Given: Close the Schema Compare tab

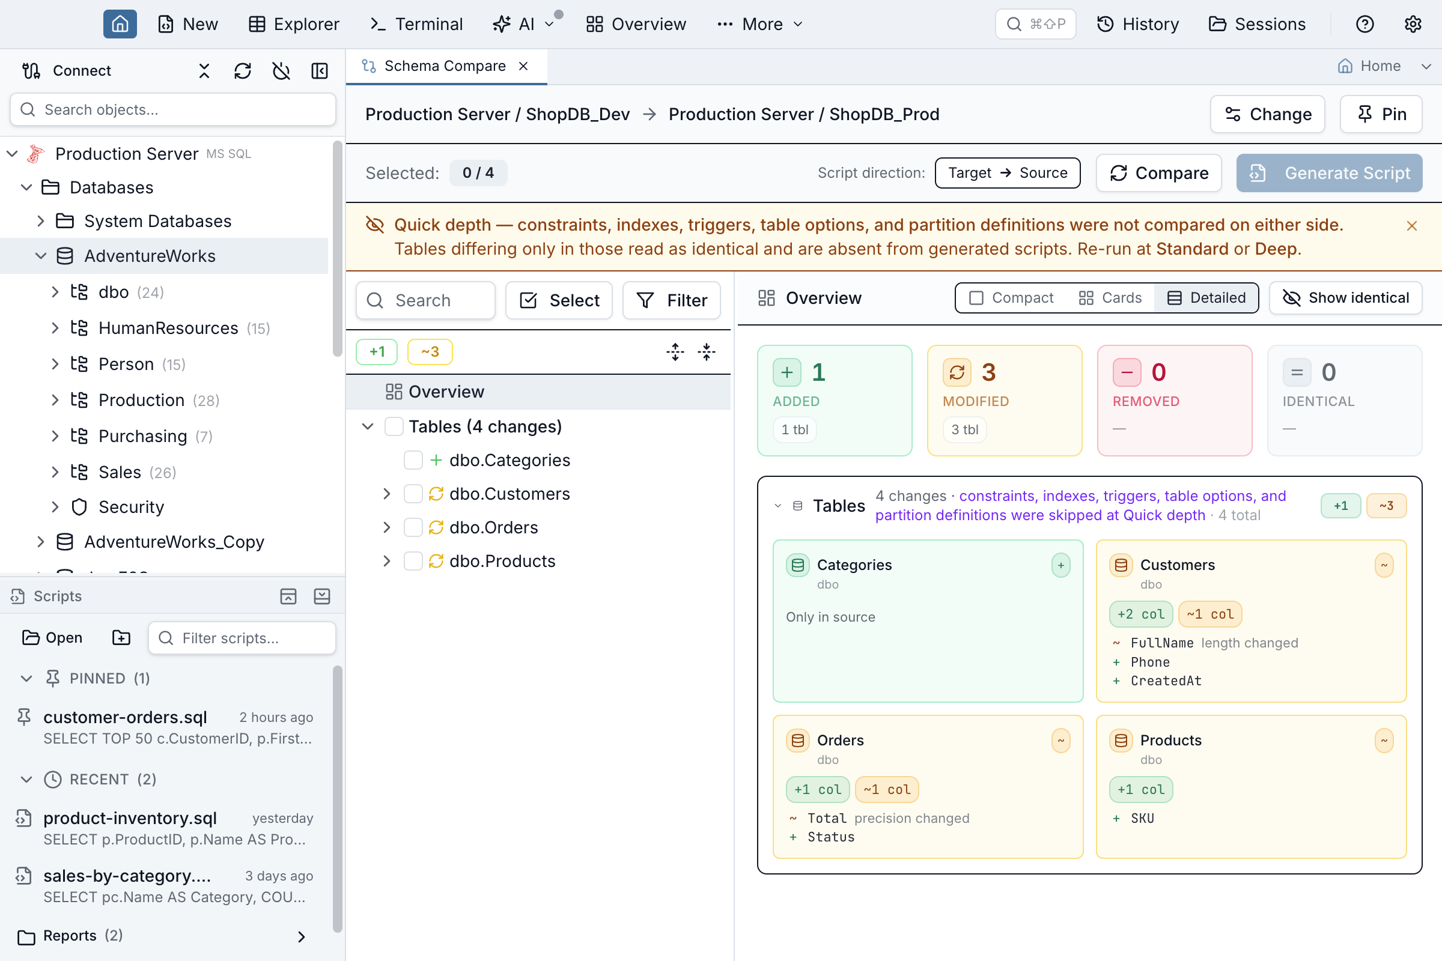Looking at the screenshot, I should pos(523,66).
